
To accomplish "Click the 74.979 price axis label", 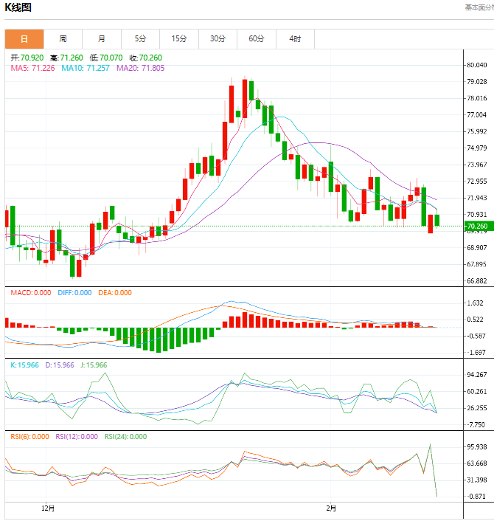I will (477, 148).
